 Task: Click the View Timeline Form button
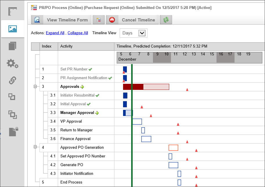tap(61, 20)
